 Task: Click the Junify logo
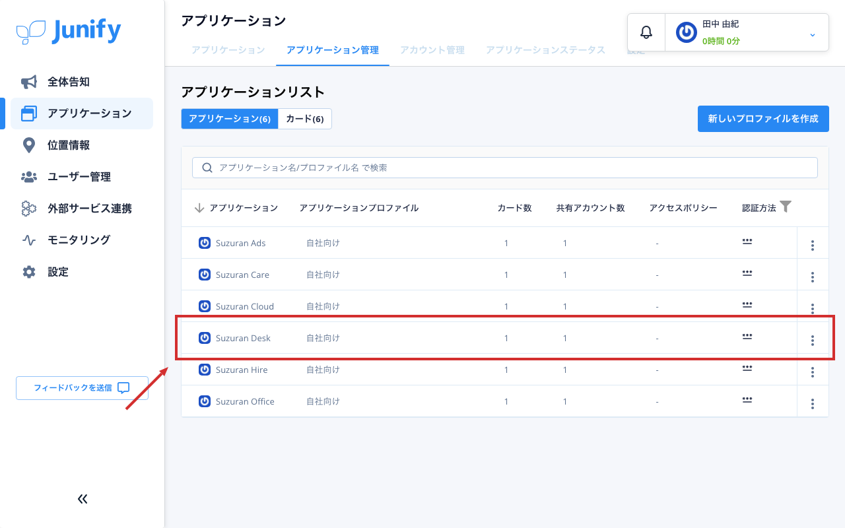(69, 31)
